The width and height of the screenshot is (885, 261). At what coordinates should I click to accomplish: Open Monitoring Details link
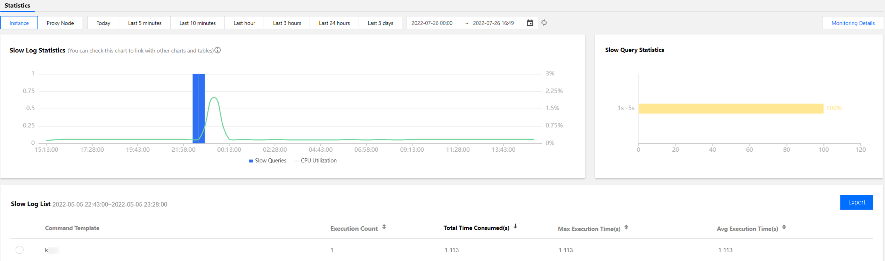[x=853, y=23]
